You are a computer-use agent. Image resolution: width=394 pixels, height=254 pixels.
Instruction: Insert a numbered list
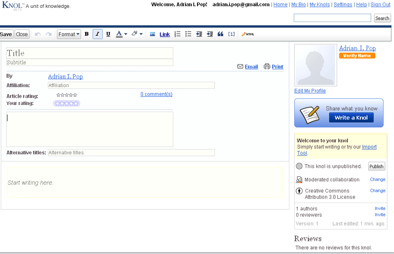point(178,34)
